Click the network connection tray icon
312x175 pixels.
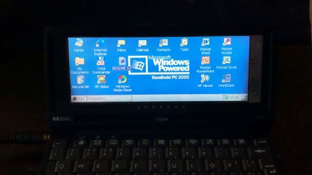[x=226, y=97]
